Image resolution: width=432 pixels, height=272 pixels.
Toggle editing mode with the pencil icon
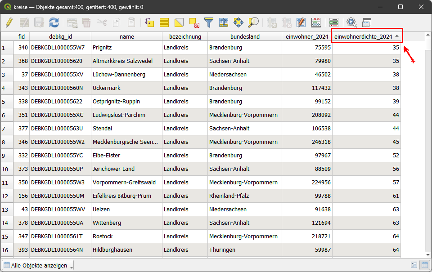[x=9, y=22]
